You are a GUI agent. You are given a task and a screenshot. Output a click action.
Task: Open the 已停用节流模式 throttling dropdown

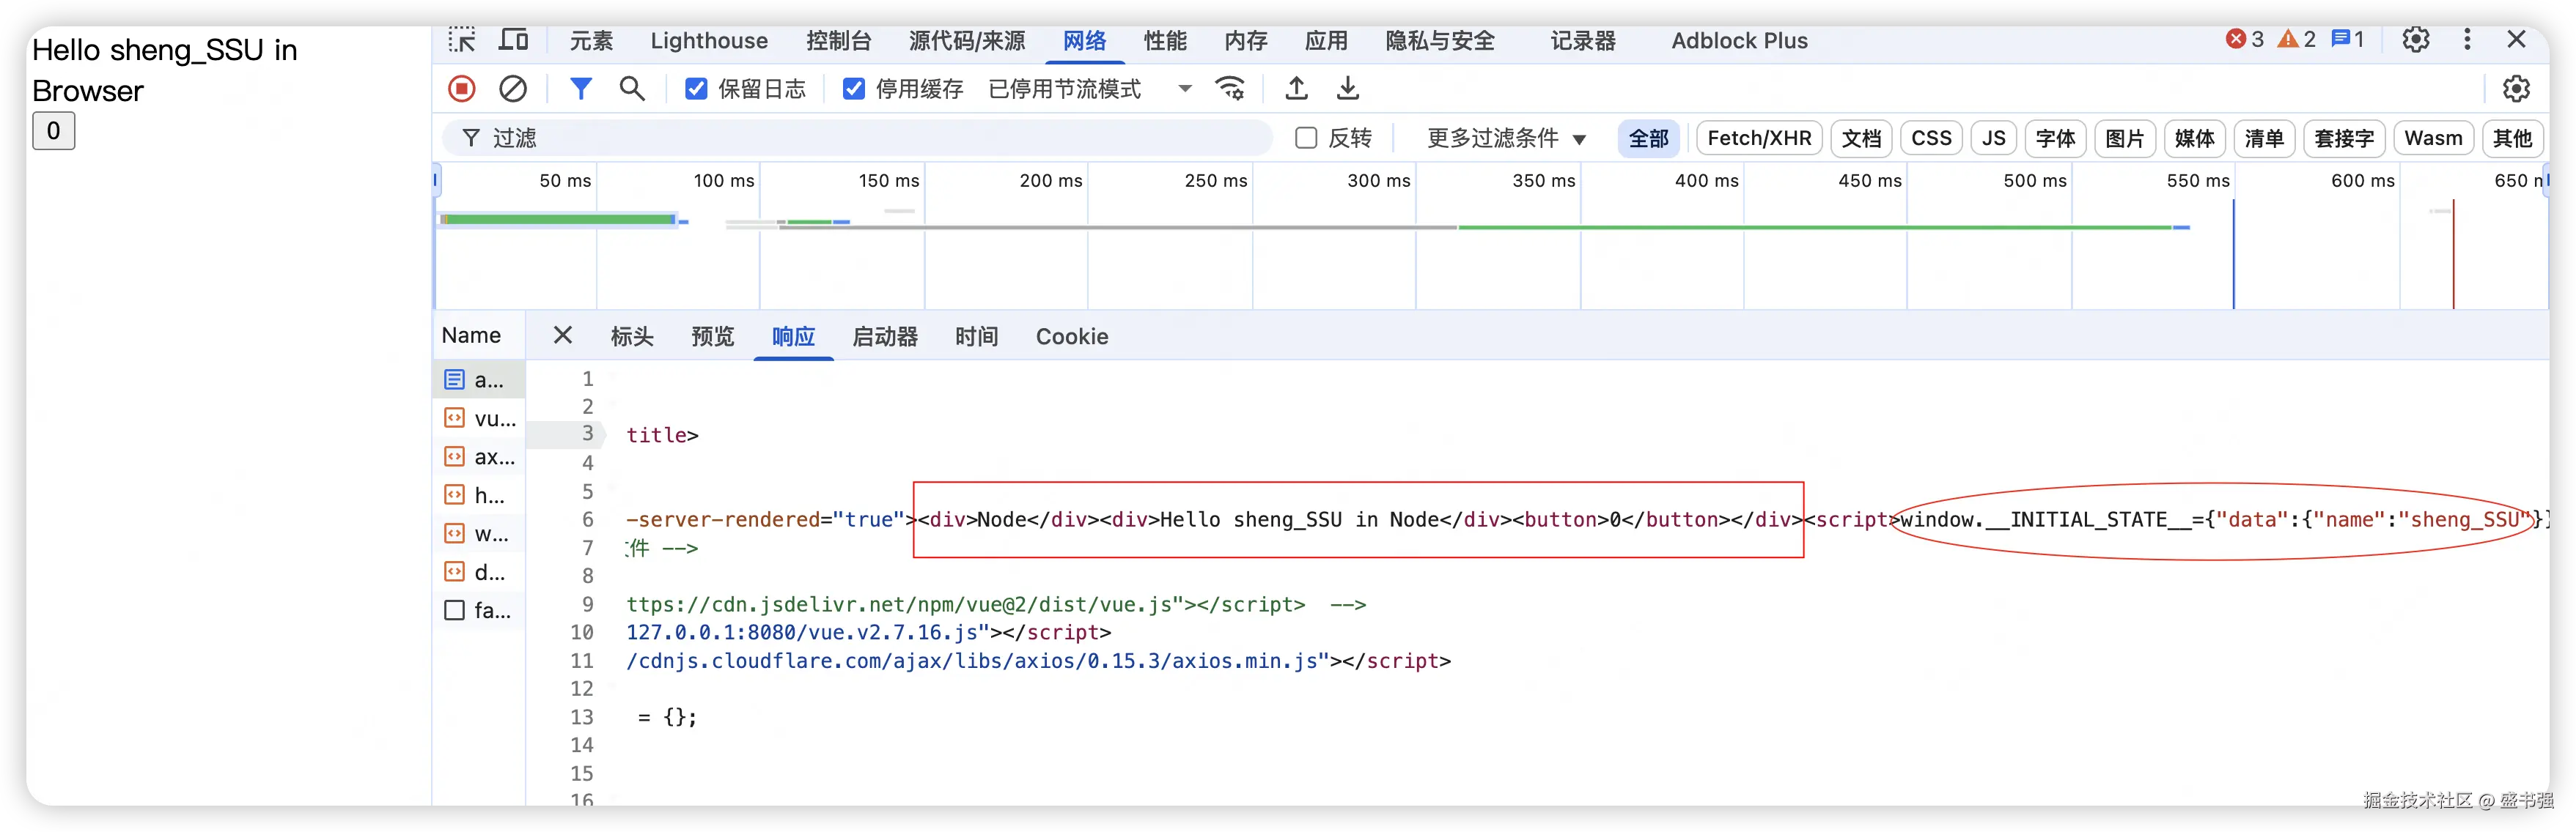(x=1090, y=89)
